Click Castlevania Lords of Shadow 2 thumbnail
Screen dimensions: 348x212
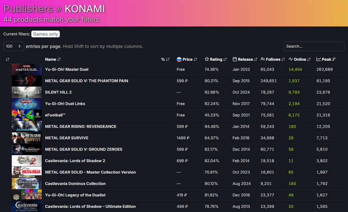point(27,161)
